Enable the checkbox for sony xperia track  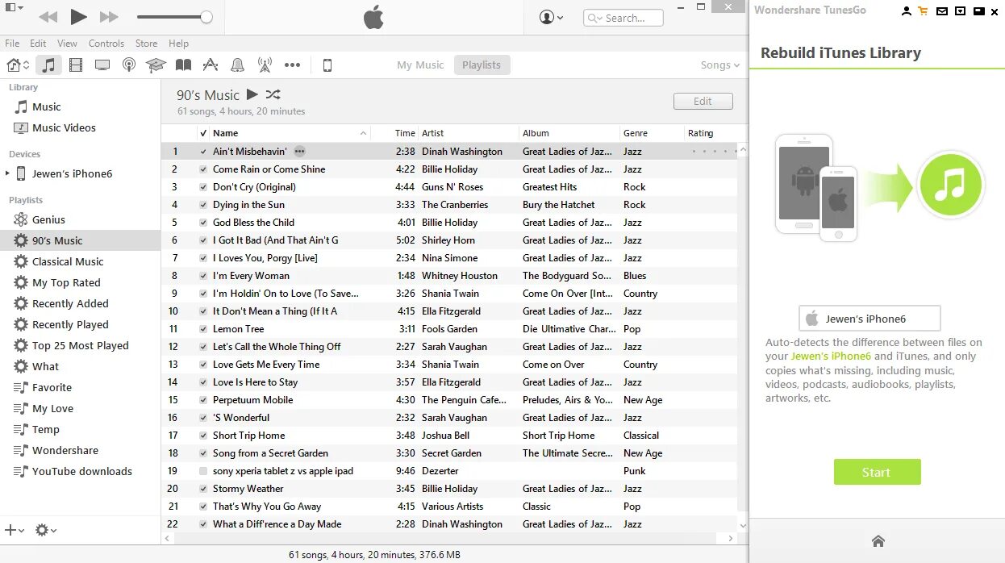pos(202,470)
